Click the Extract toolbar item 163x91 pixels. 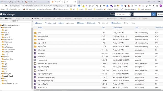coord(132,19)
